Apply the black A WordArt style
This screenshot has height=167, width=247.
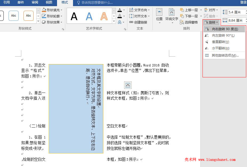click(74, 16)
